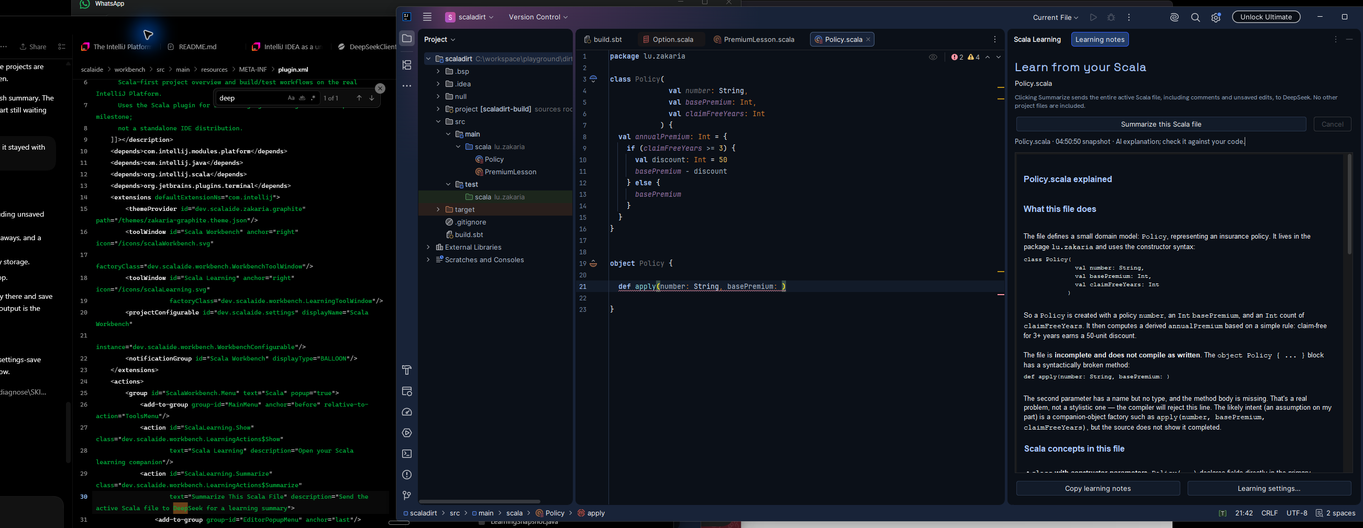Open the Structure tool window icon
This screenshot has height=528, width=1363.
[x=407, y=64]
